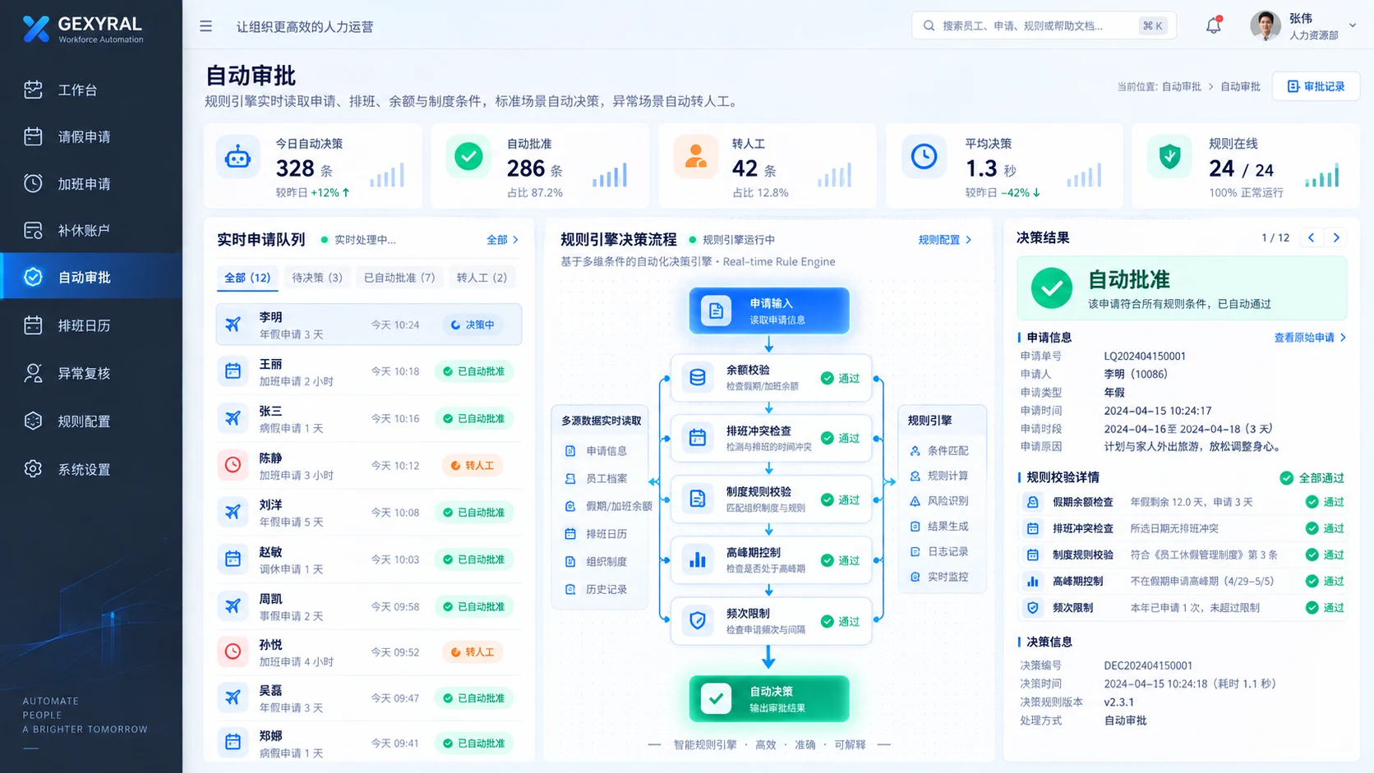This screenshot has width=1374, height=773.
Task: Click the 工作台 sidebar icon
Action: coord(33,90)
